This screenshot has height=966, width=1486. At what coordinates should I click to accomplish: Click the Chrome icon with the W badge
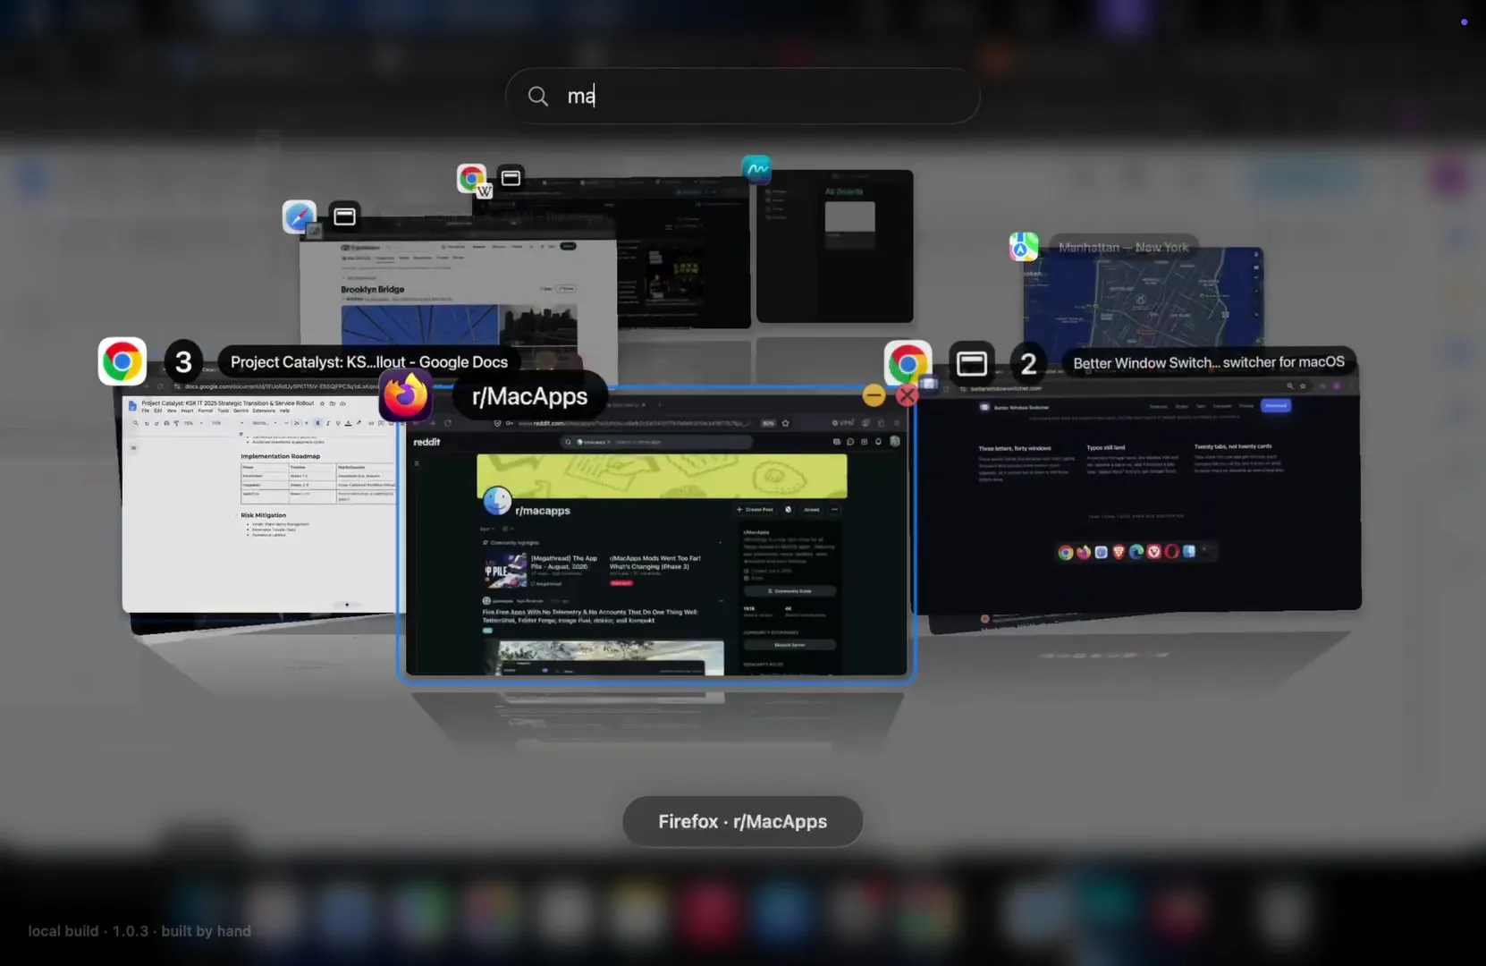pos(473,179)
